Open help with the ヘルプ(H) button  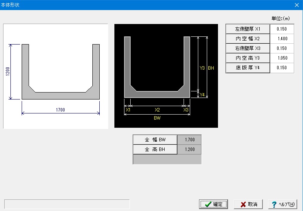(x=283, y=204)
